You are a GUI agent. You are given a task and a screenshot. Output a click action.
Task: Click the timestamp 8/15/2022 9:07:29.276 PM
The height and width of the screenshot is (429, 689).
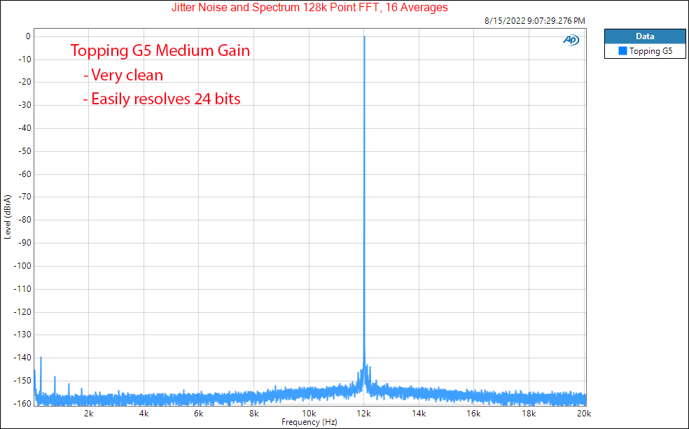coord(535,20)
